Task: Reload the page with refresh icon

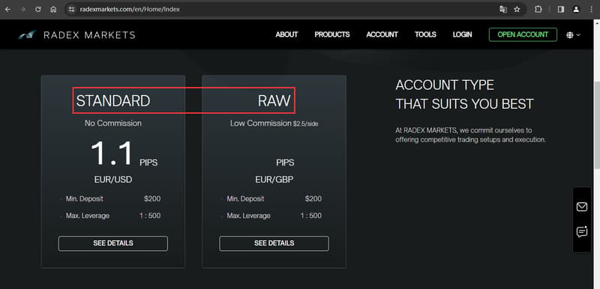Action: tap(38, 10)
